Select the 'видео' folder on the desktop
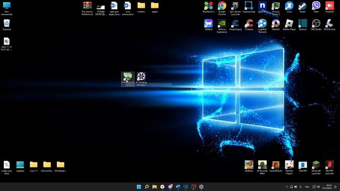This screenshot has width=340, height=191. 155,7
